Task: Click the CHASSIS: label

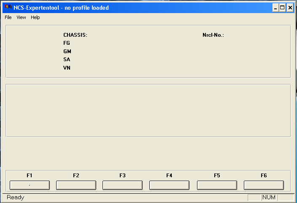Action: coord(76,35)
